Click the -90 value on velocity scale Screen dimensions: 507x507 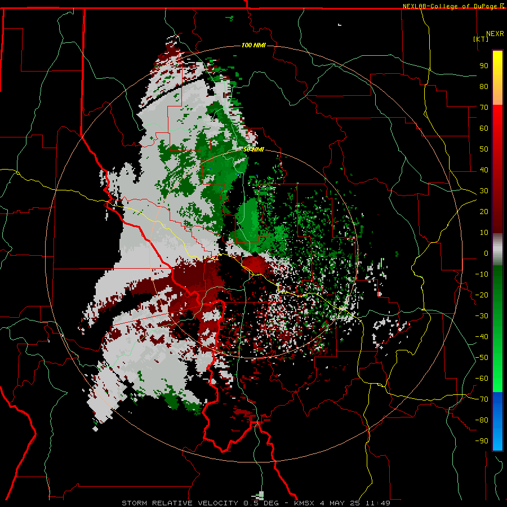click(x=482, y=441)
